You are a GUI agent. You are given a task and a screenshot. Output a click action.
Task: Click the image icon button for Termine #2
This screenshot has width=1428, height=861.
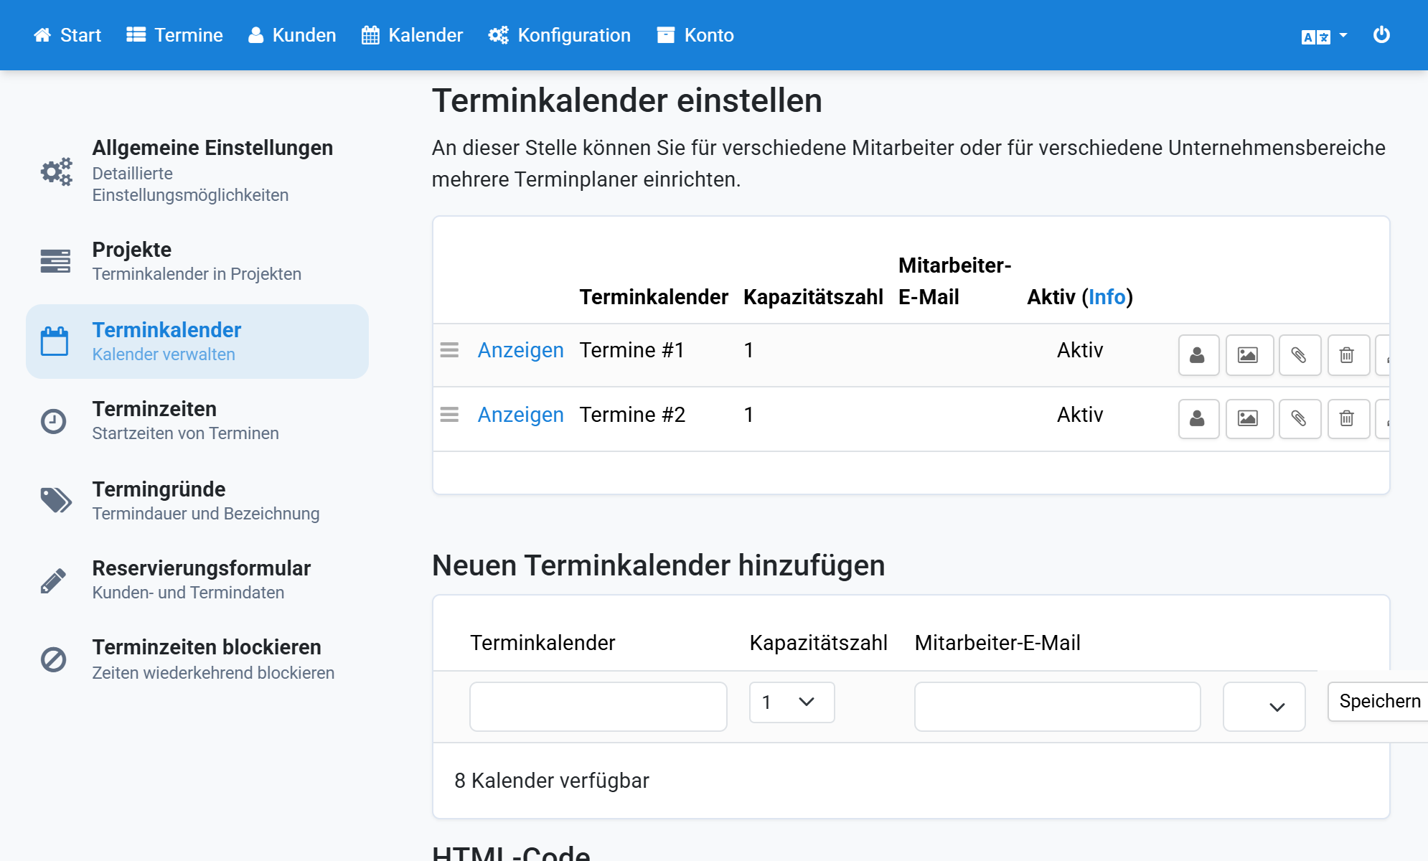pos(1249,418)
